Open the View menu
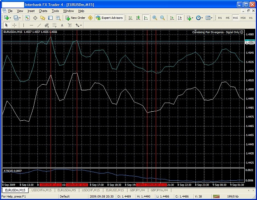 [x=20, y=11]
